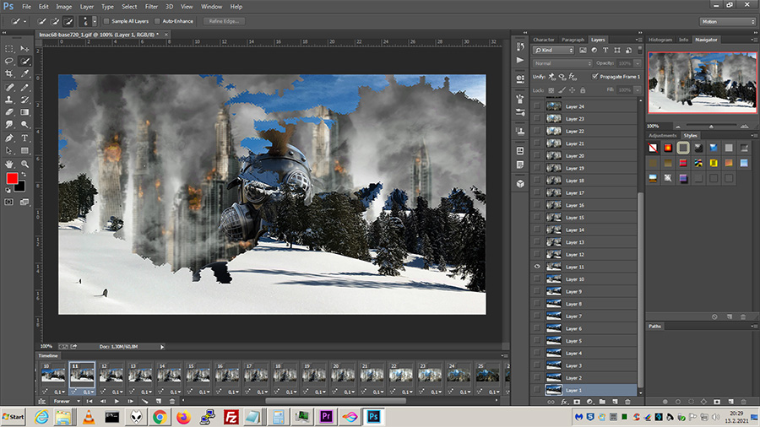Click the Navigator zoom slider
This screenshot has height=427, width=760.
click(x=711, y=127)
